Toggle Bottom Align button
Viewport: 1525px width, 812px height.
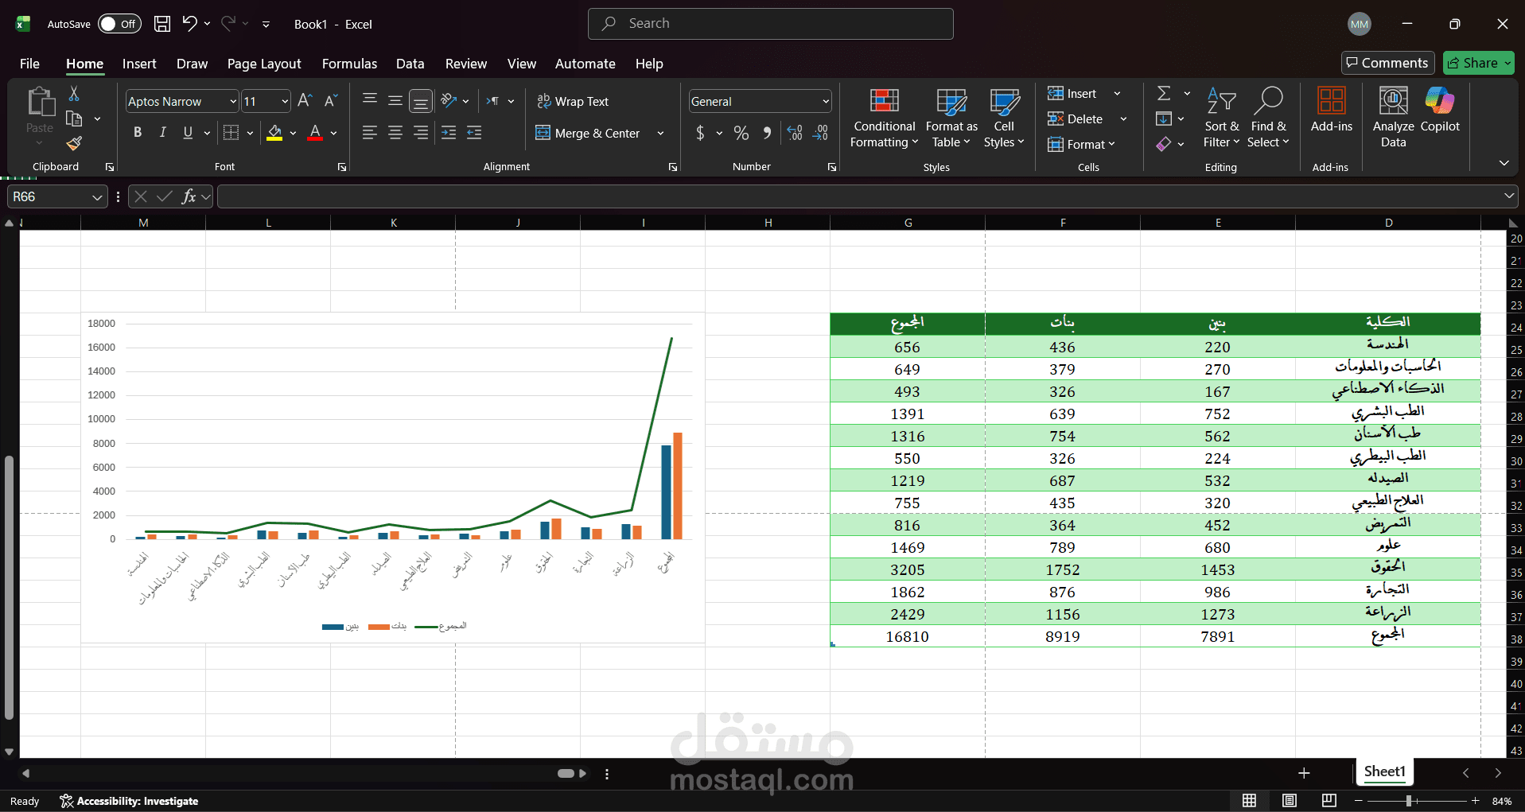tap(421, 101)
